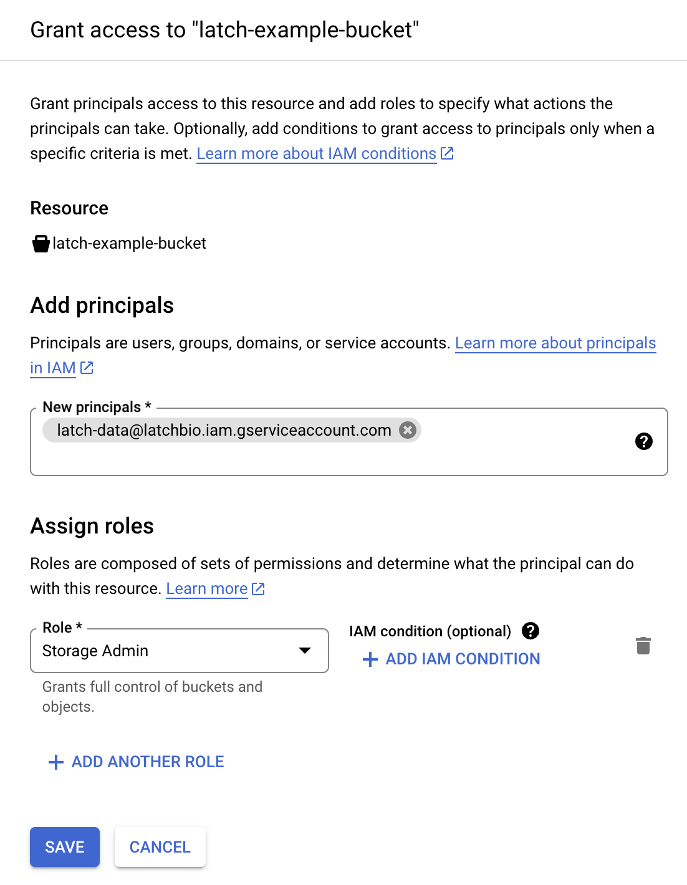The height and width of the screenshot is (885, 687).
Task: Click the IAM condition help question icon
Action: pos(531,631)
